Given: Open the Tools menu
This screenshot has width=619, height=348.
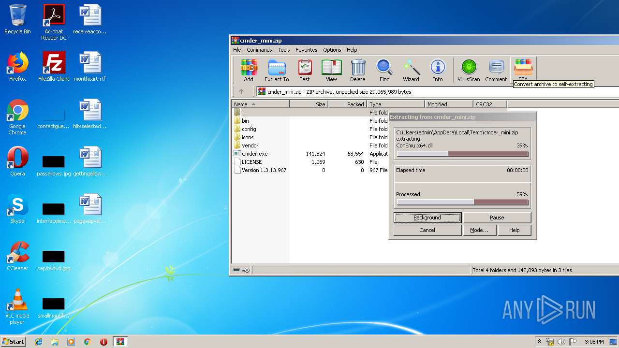Looking at the screenshot, I should pyautogui.click(x=284, y=50).
